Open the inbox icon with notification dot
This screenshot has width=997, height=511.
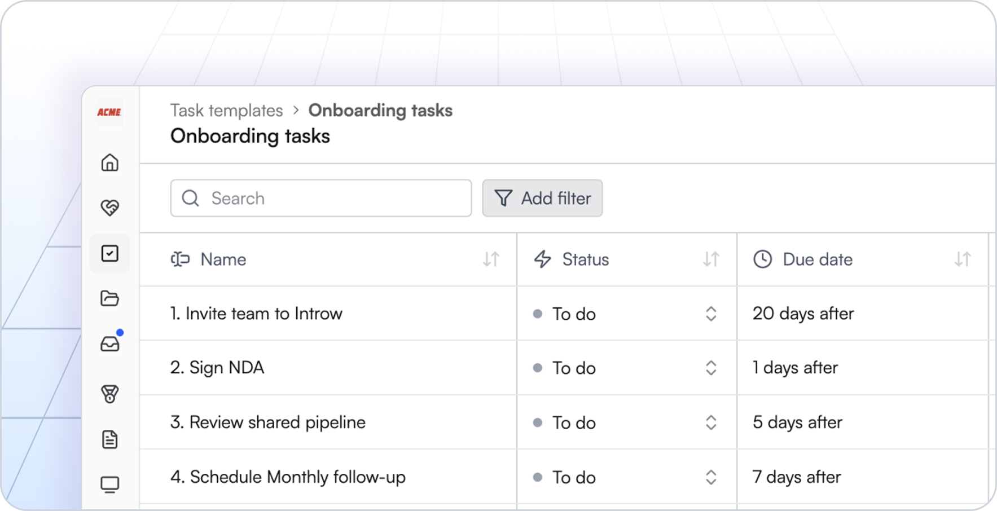110,343
